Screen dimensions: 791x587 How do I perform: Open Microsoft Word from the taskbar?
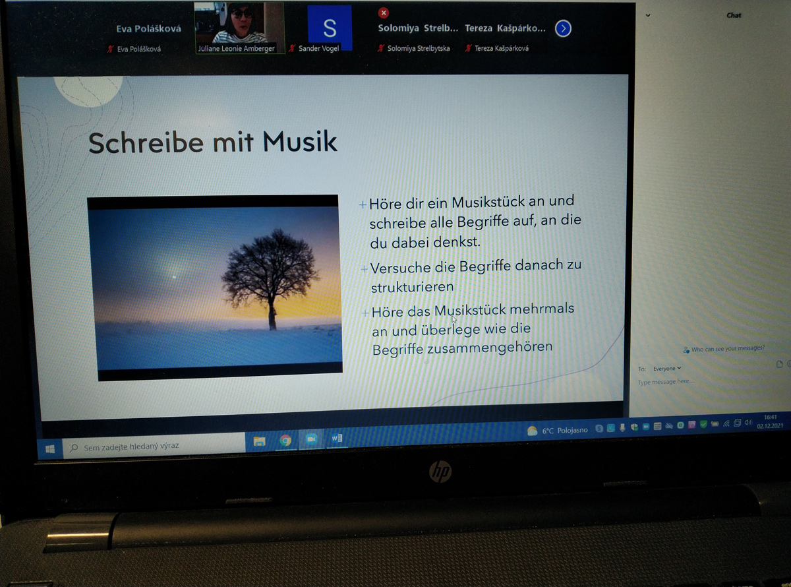click(x=337, y=438)
